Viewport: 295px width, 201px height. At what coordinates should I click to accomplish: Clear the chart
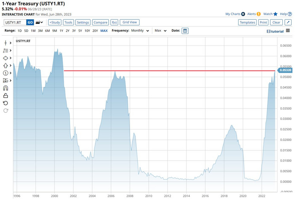click(x=276, y=22)
